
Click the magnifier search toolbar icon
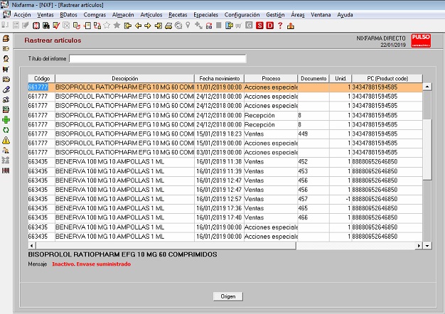pos(178,26)
